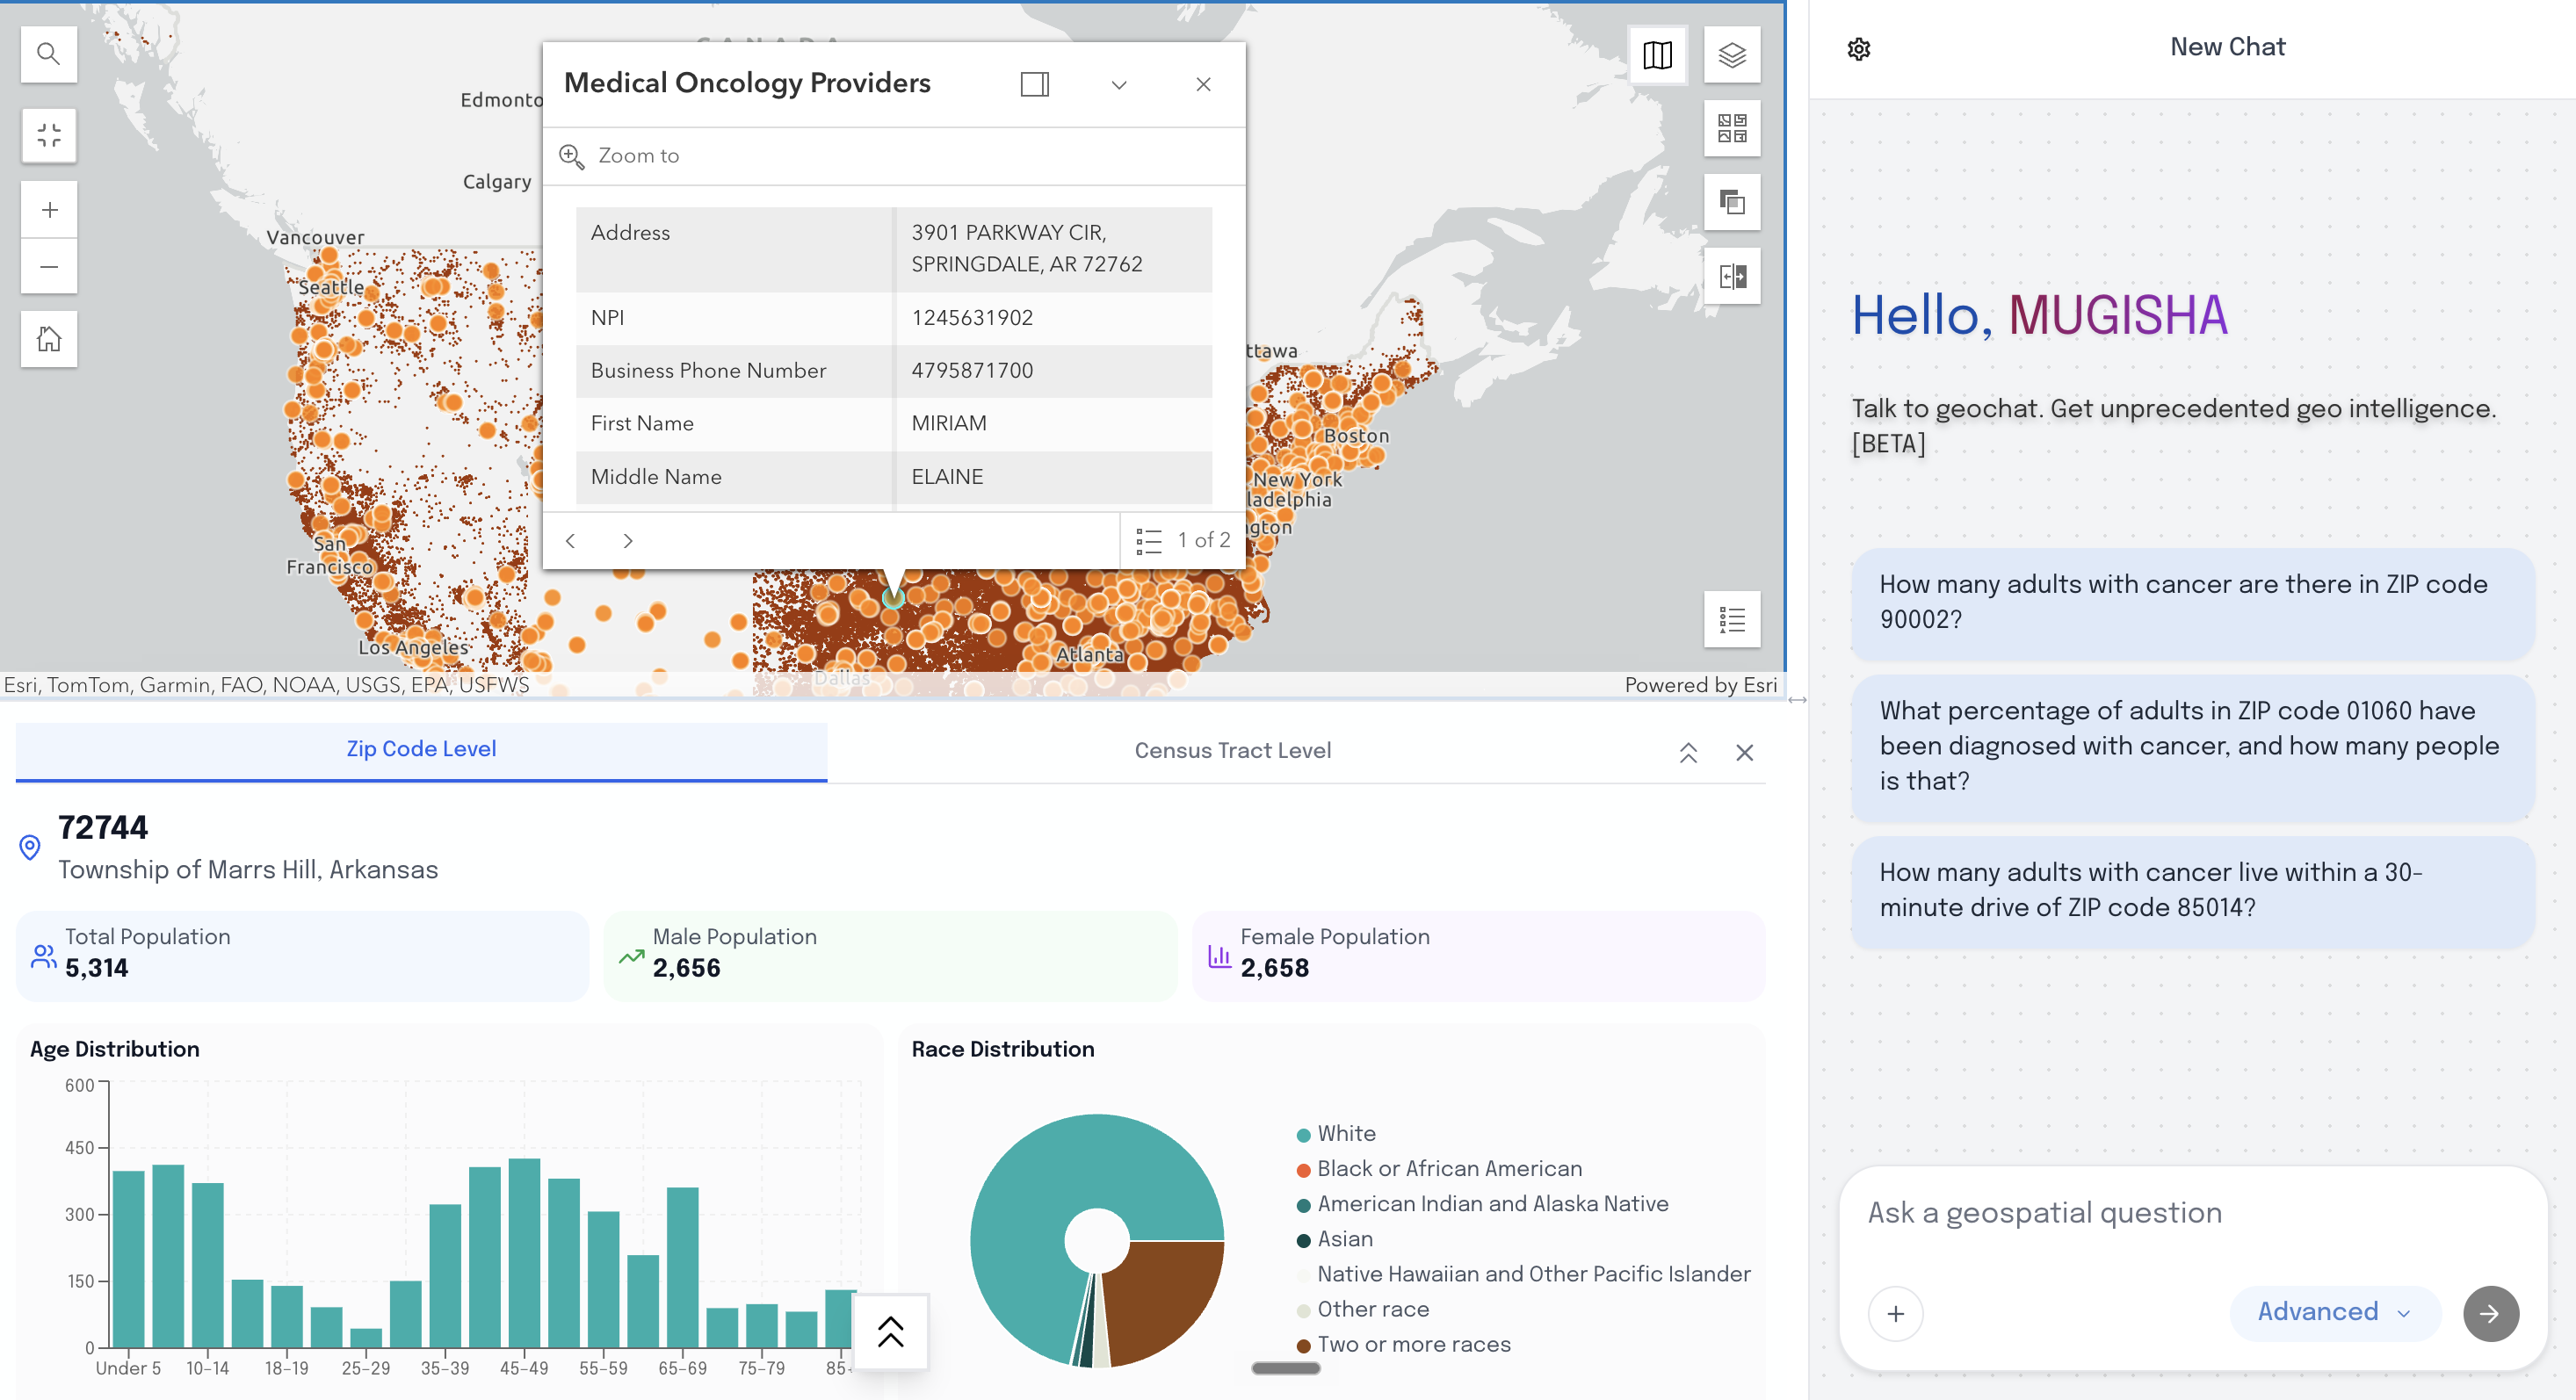Zoom in on the map

point(49,210)
